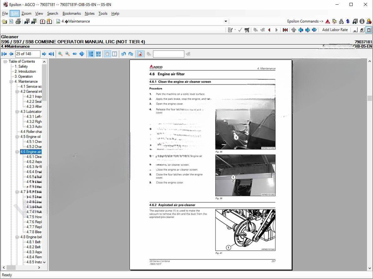Image resolution: width=373 pixels, height=279 pixels.
Task: Click the round info icon
Action: (x=362, y=21)
